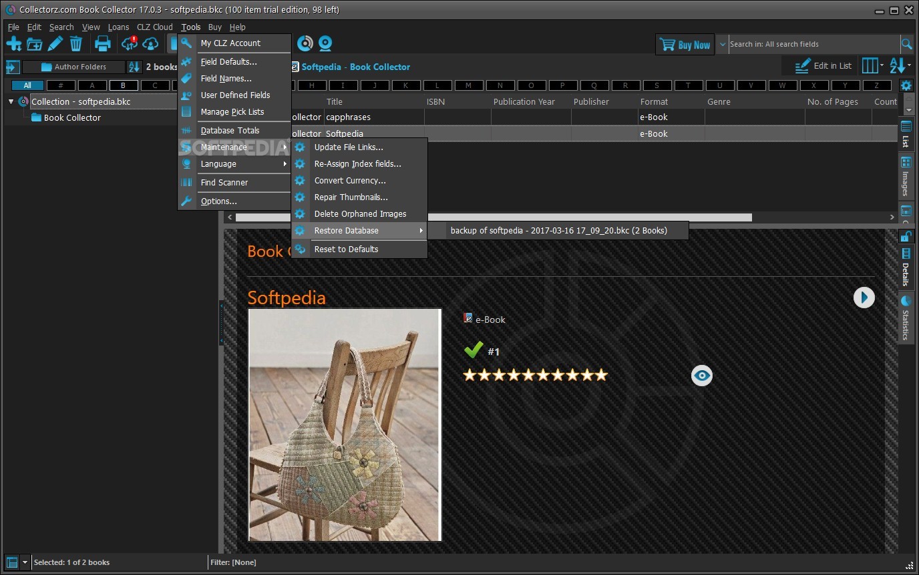This screenshot has height=575, width=919.
Task: Click the cloud sync icon with red alert
Action: coord(130,44)
